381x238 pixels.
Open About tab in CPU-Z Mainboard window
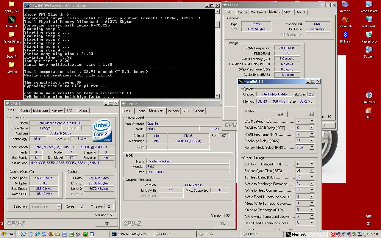[x=199, y=111]
